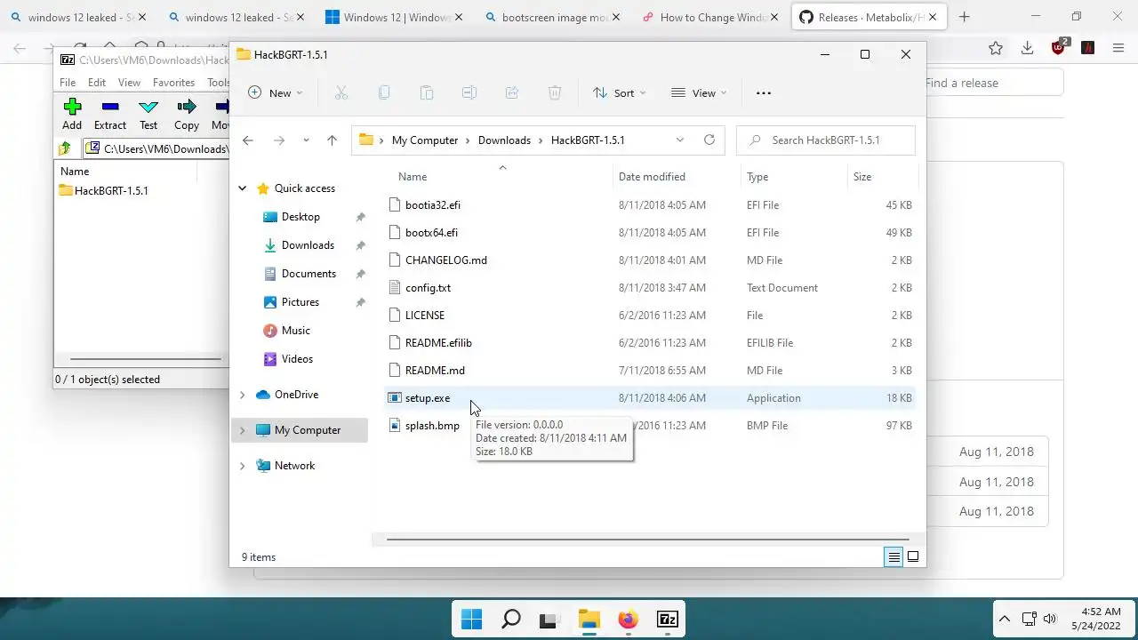Image resolution: width=1138 pixels, height=640 pixels.
Task: Select the config.txt file
Action: point(649,288)
